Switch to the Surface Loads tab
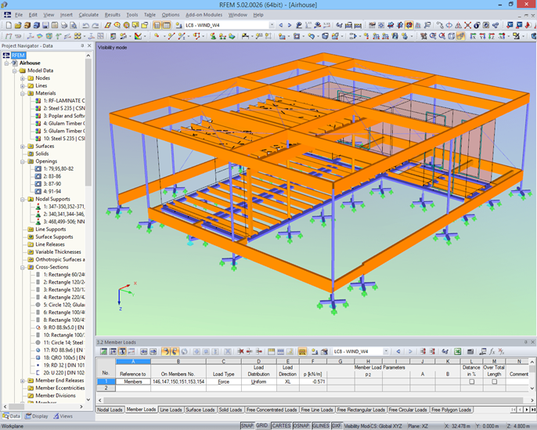The height and width of the screenshot is (430, 537). pos(200,410)
